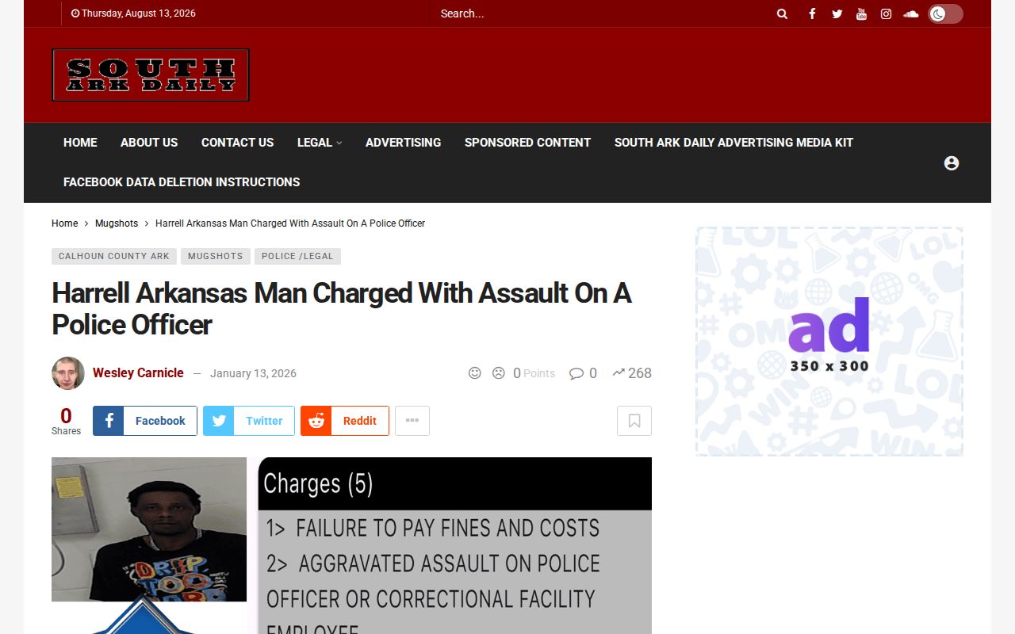
Task: Click the comments bubble icon
Action: tap(576, 373)
